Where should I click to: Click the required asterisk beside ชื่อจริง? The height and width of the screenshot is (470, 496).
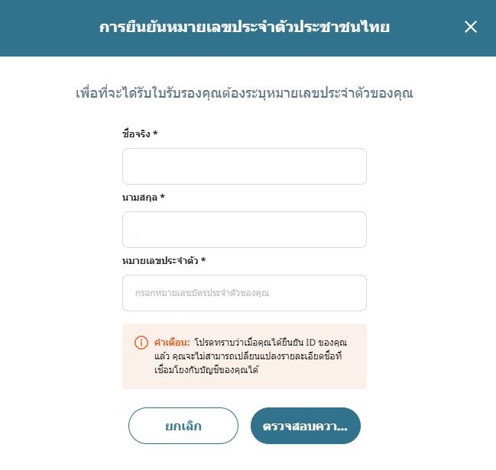pyautogui.click(x=155, y=134)
